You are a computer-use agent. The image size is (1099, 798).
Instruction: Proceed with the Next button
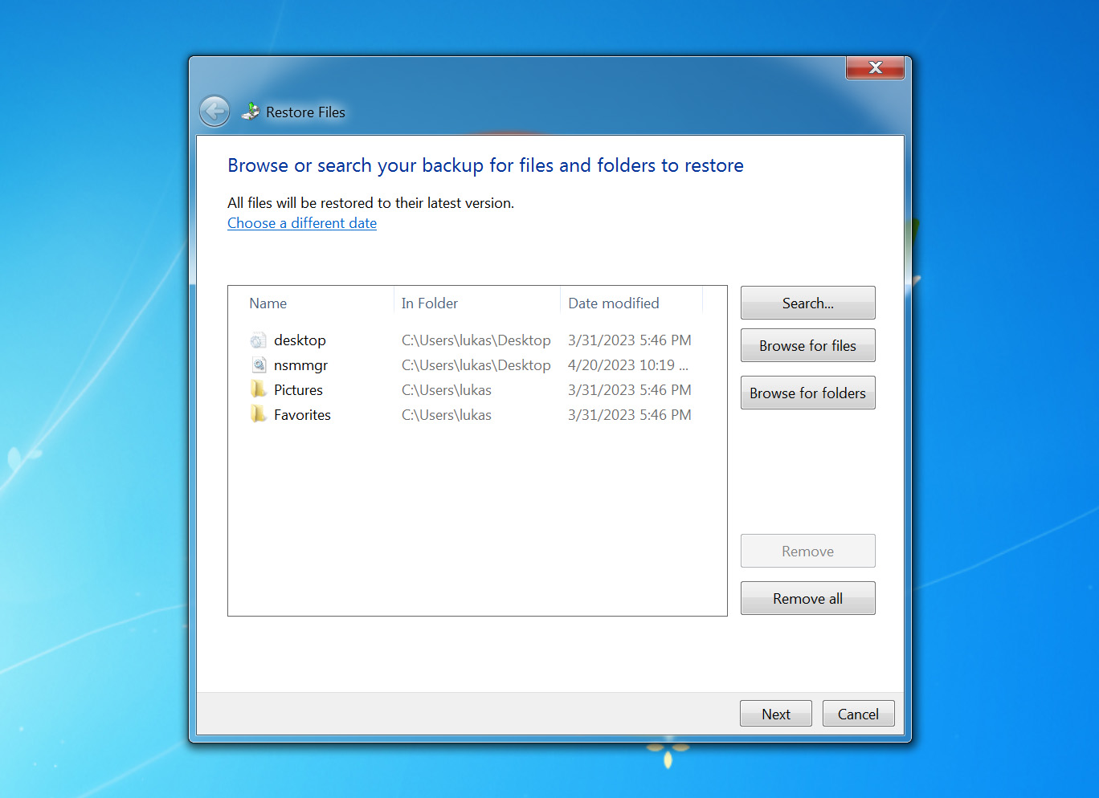coord(775,714)
